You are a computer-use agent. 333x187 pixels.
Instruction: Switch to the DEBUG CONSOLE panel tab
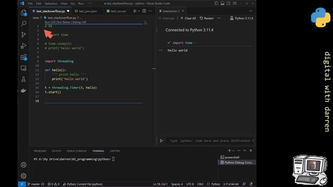click(76, 151)
